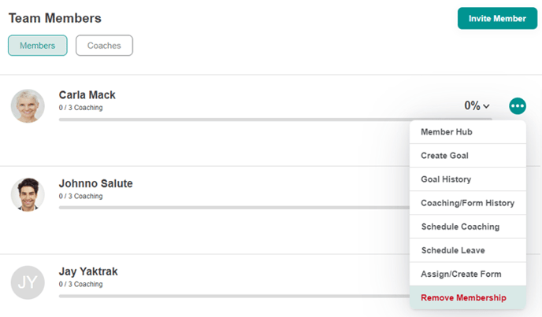Click the three-dot options icon for Carla Mack
The image size is (542, 317).
click(x=518, y=105)
